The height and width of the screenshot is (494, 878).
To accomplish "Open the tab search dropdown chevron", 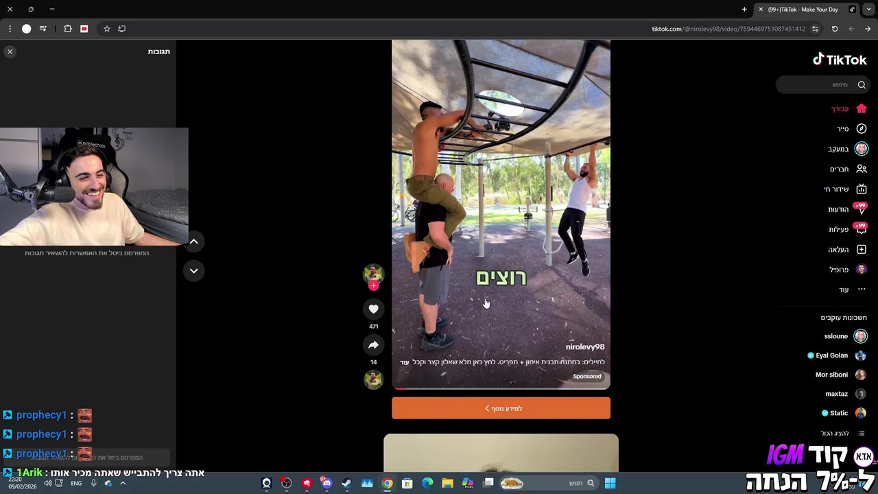I will tap(868, 9).
